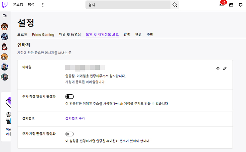This screenshot has width=246, height=152.
Task: Select the 보안 및 개인정보 보호 tab
Action: (102, 34)
